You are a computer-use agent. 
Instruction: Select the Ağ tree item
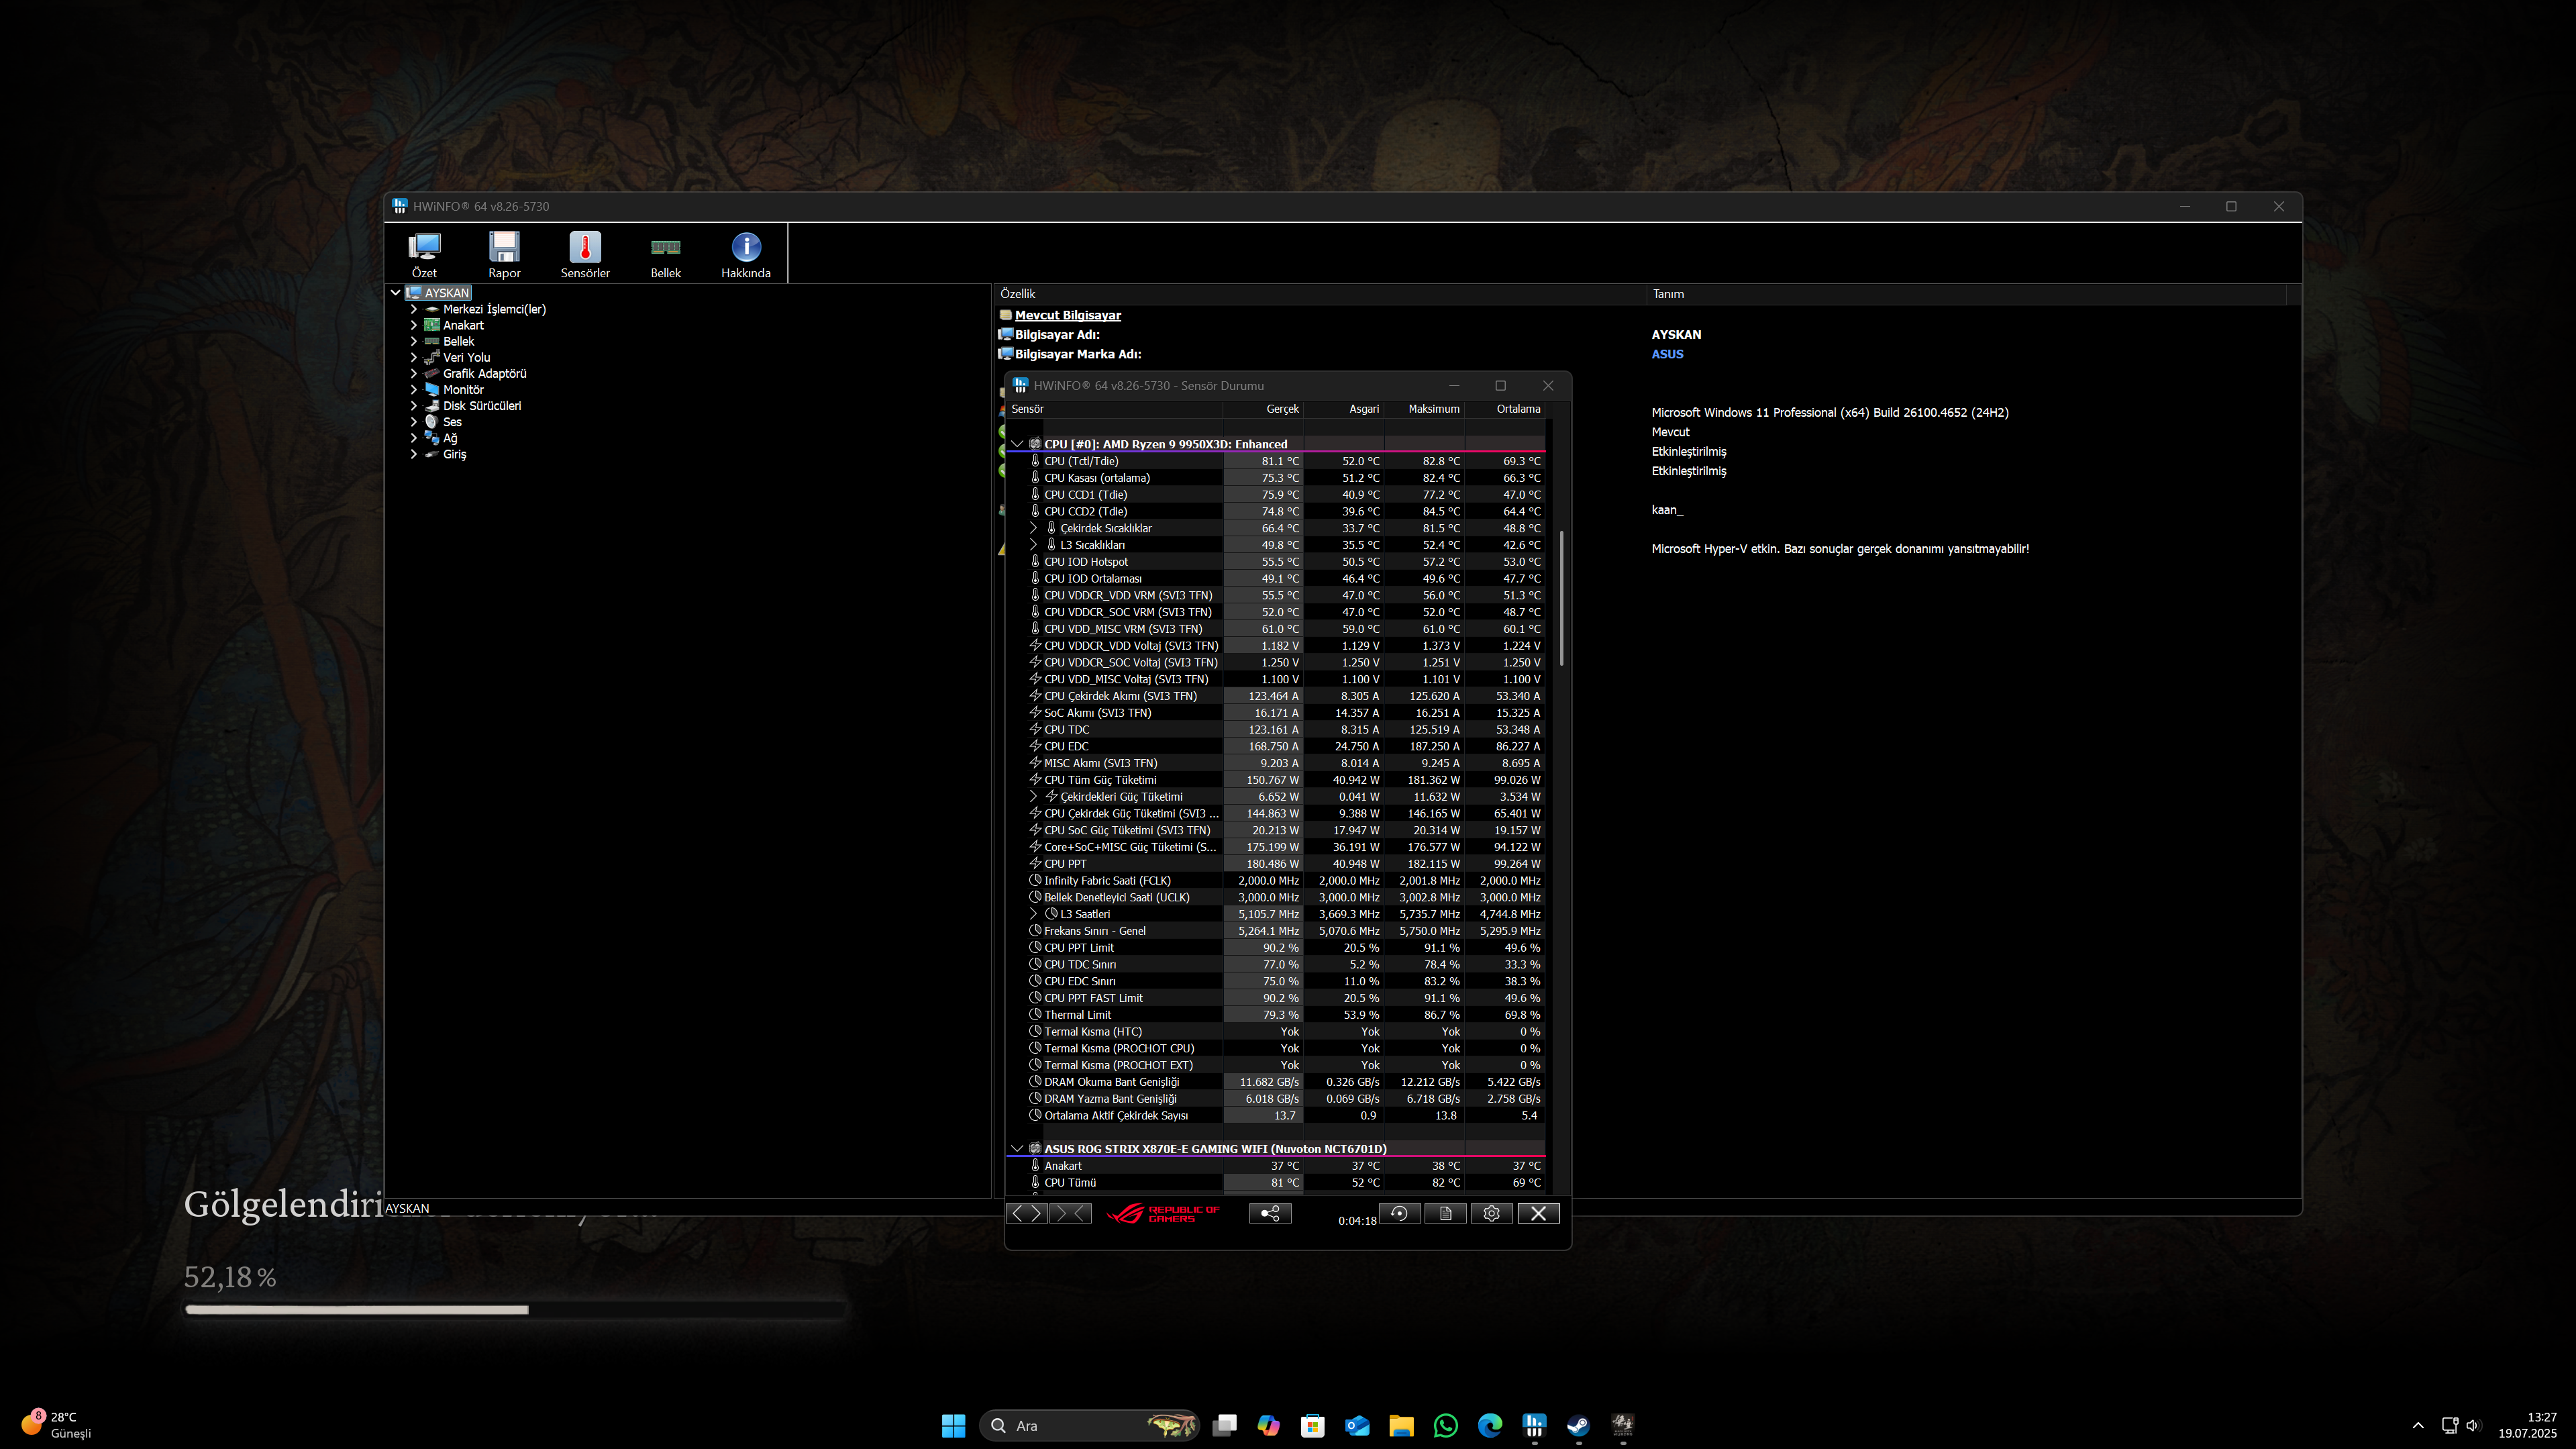click(450, 438)
